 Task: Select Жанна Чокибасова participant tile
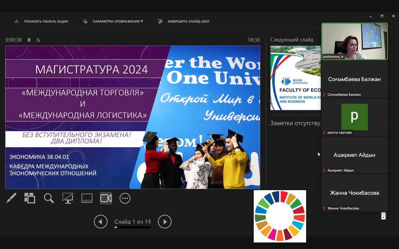(x=355, y=193)
